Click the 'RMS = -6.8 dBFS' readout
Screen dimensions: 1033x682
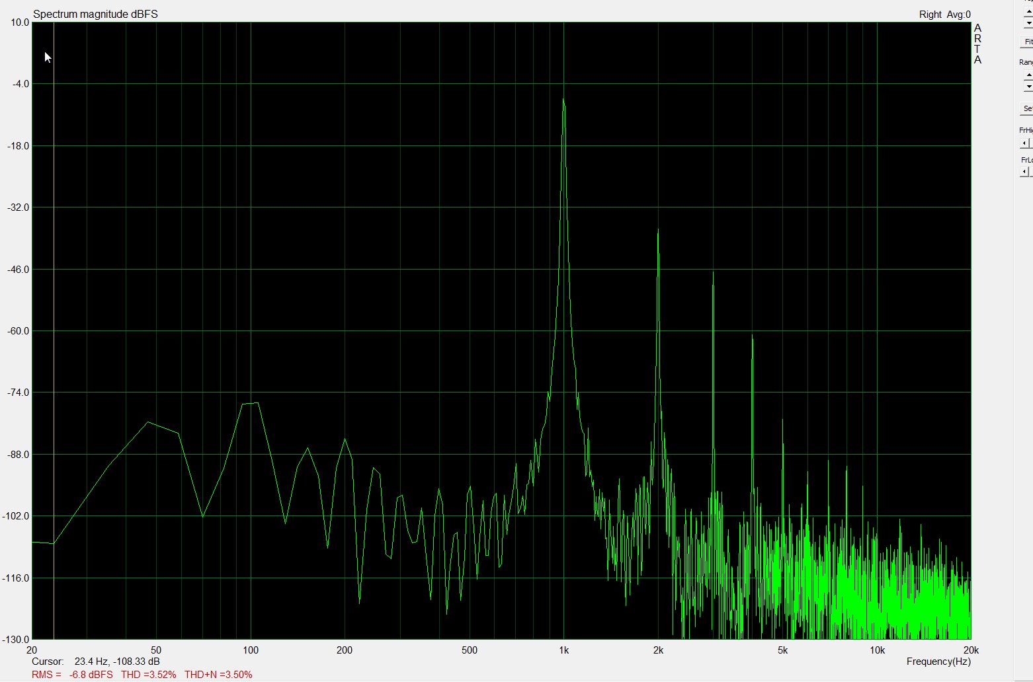72,675
